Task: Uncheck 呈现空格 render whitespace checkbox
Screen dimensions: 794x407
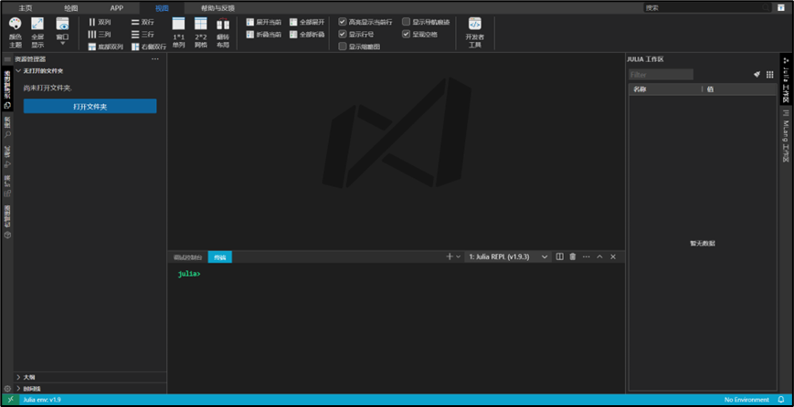Action: [x=406, y=35]
